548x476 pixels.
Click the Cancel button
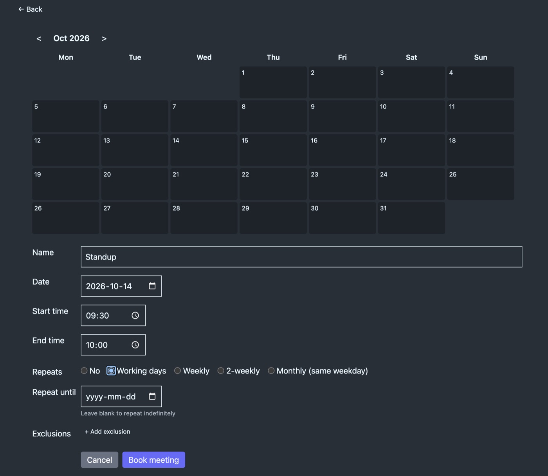[x=99, y=460]
